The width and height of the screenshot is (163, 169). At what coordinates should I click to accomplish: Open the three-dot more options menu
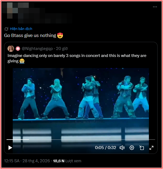pyautogui.click(x=155, y=7)
